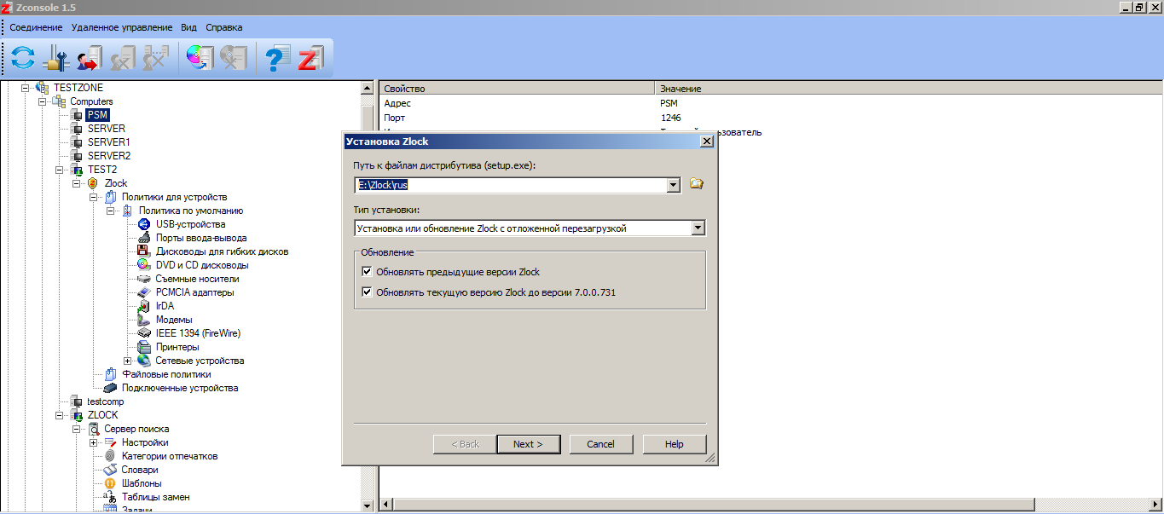Click the Next > button

click(x=527, y=444)
